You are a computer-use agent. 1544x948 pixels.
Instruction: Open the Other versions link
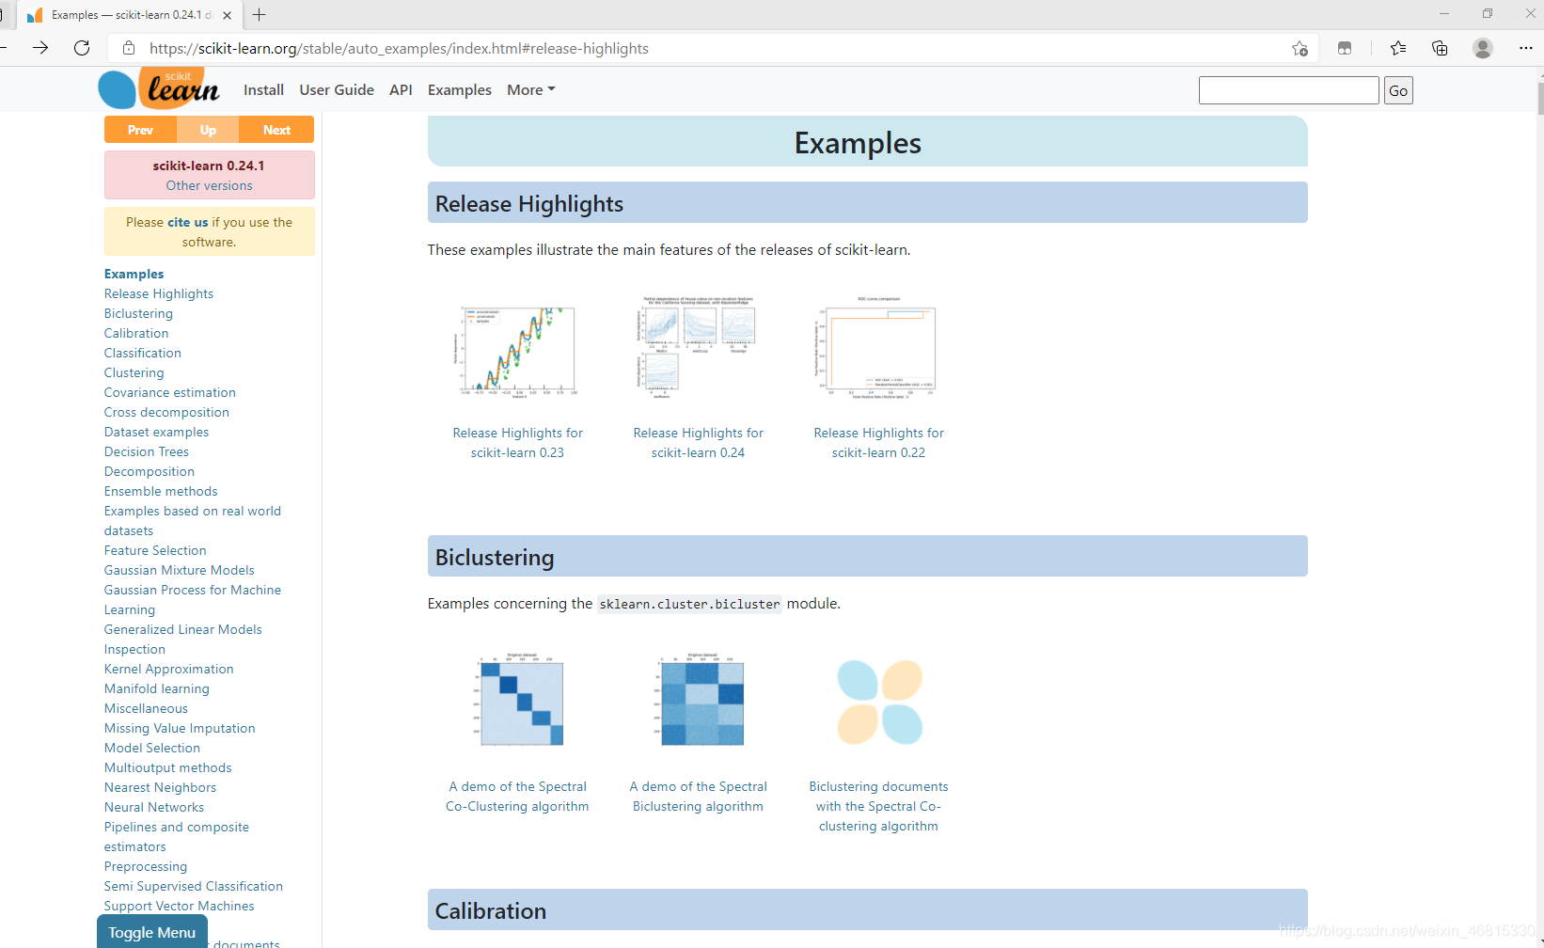coord(209,185)
